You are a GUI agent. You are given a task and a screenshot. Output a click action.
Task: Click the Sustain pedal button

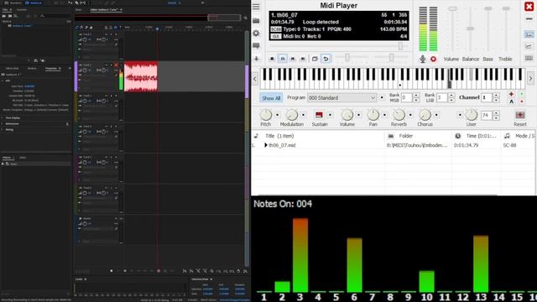click(319, 115)
